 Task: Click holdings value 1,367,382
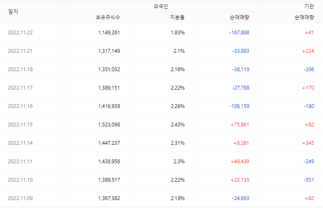coord(109,198)
